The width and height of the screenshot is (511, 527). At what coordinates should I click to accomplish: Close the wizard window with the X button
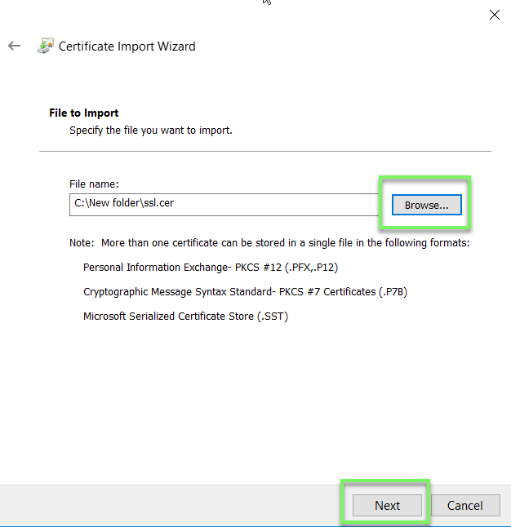[x=494, y=15]
